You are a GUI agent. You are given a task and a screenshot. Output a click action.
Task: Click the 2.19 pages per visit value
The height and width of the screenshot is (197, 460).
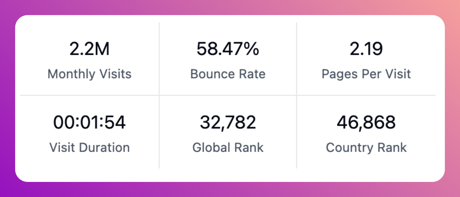point(366,49)
